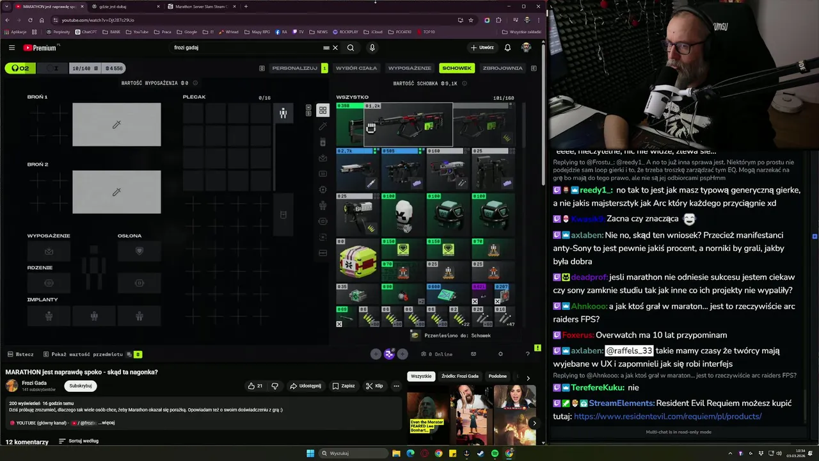Open the YouTube guide hamburger menu
The width and height of the screenshot is (819, 461).
click(x=12, y=47)
